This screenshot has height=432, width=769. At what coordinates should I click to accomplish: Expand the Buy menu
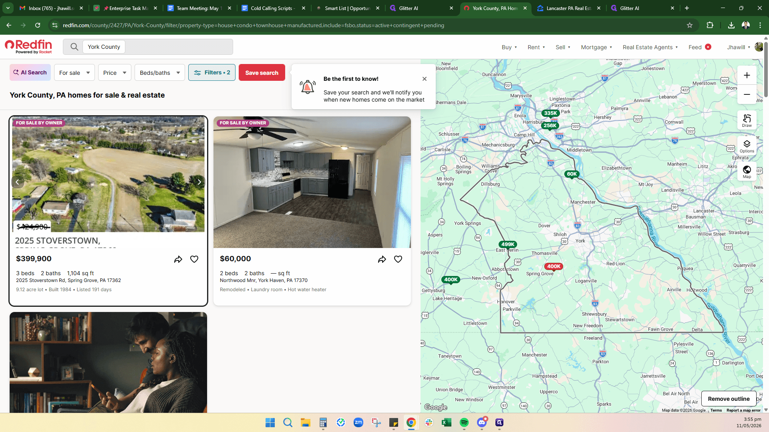coord(509,47)
